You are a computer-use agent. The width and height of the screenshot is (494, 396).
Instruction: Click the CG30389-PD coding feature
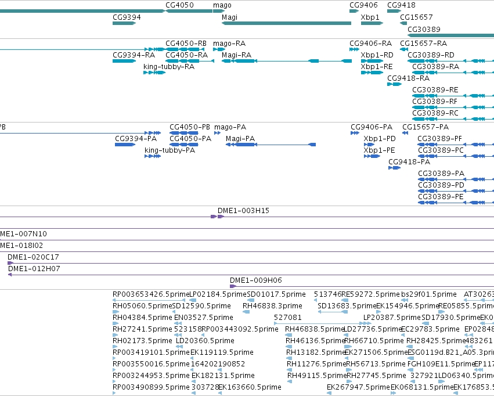click(456, 191)
